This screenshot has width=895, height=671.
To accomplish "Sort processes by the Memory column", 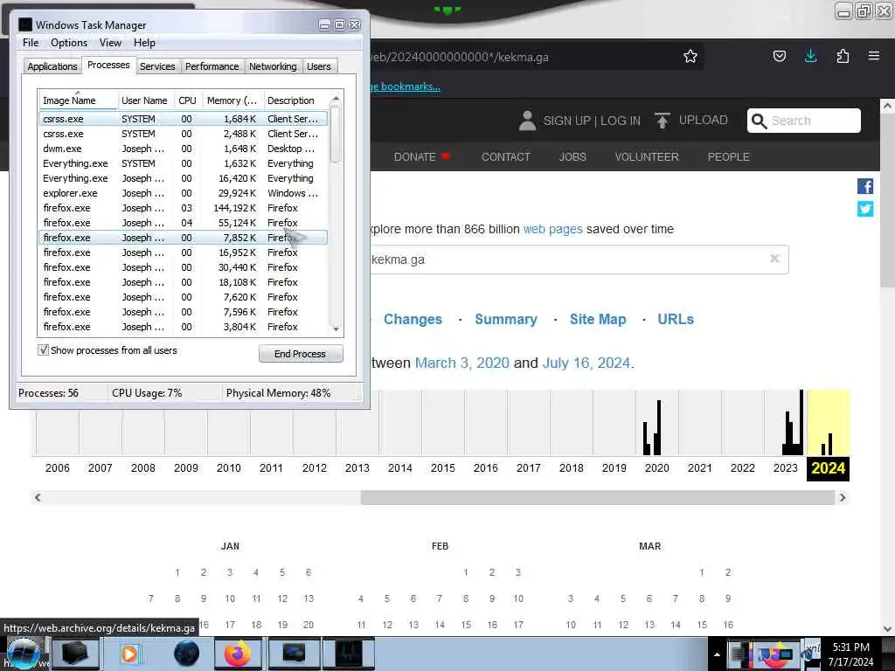I will pyautogui.click(x=232, y=100).
